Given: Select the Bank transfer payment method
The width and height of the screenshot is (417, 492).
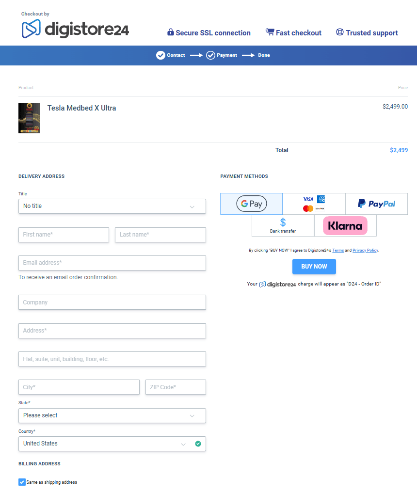Looking at the screenshot, I should 283,225.
